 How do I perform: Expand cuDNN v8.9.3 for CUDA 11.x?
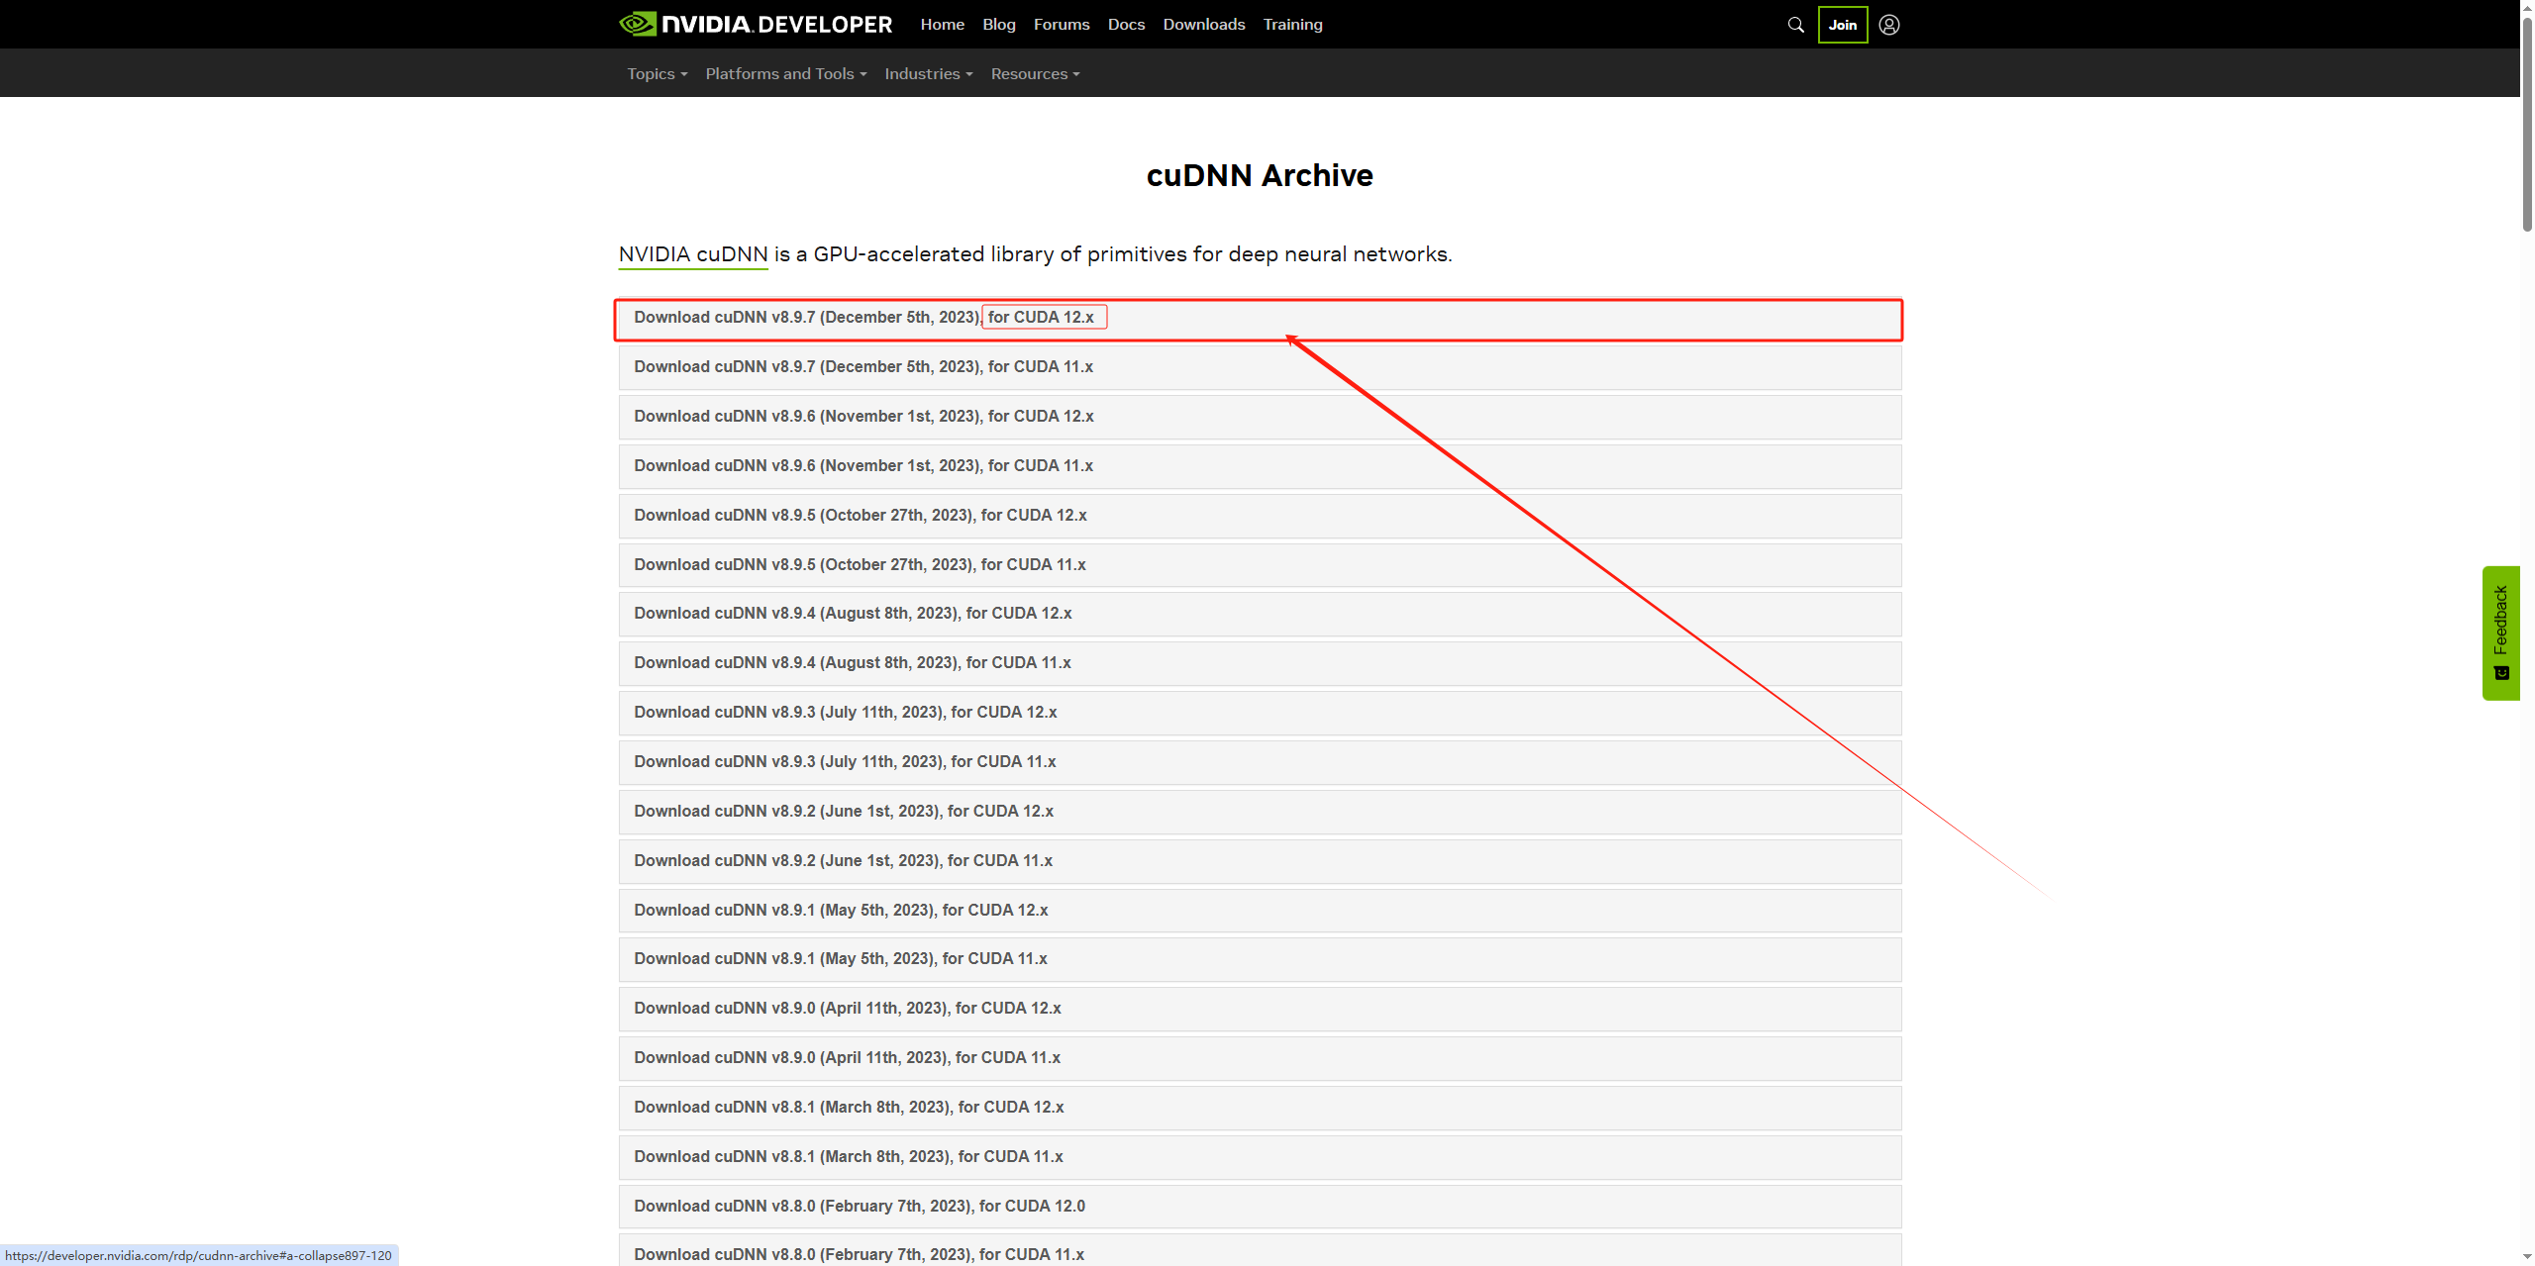click(1260, 762)
